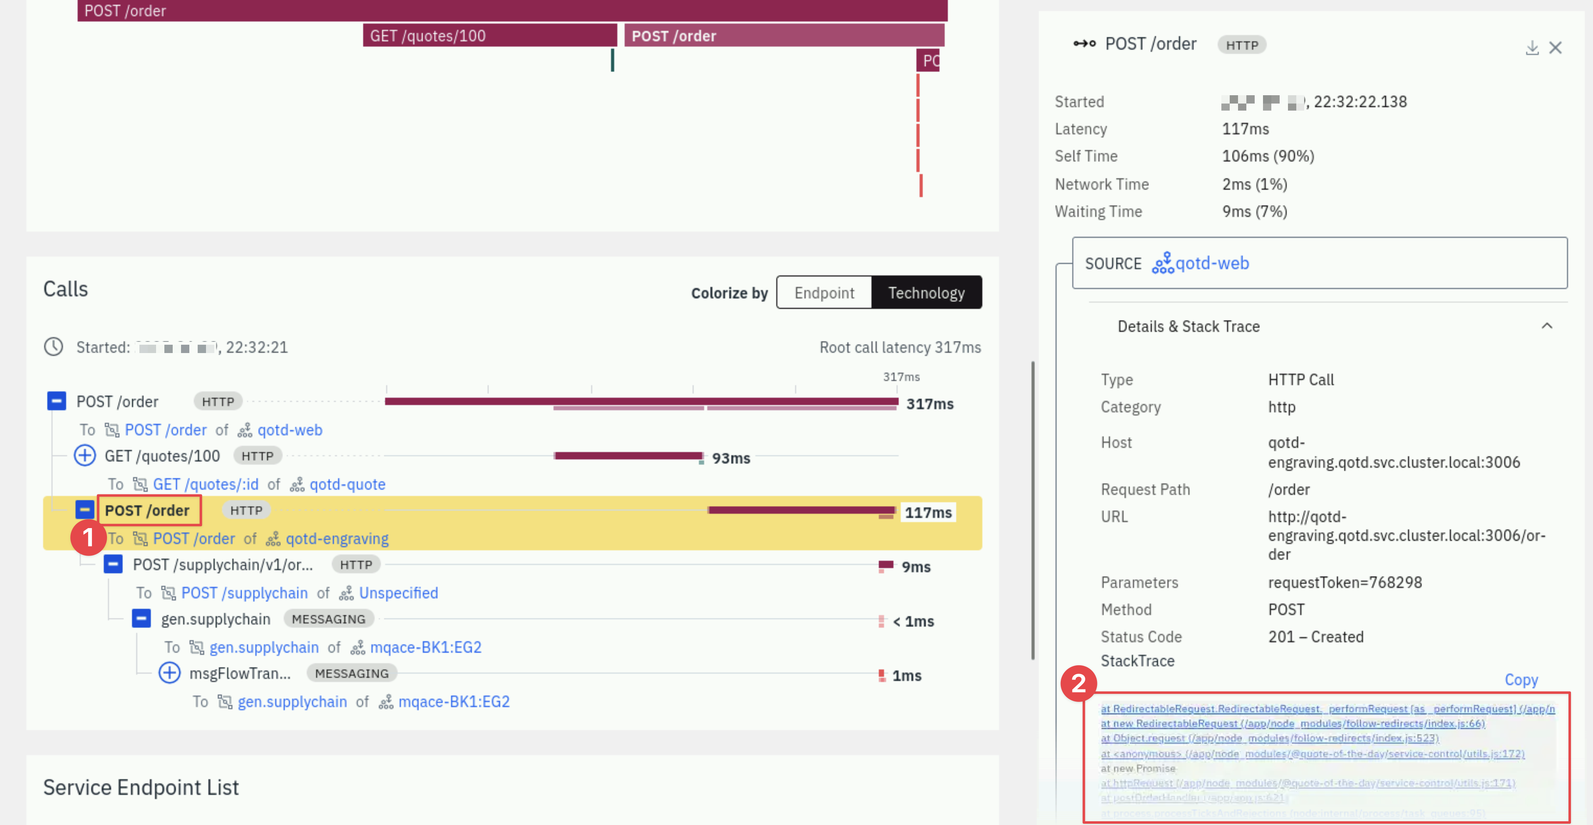Expand the msgFlowTran... call

169,673
